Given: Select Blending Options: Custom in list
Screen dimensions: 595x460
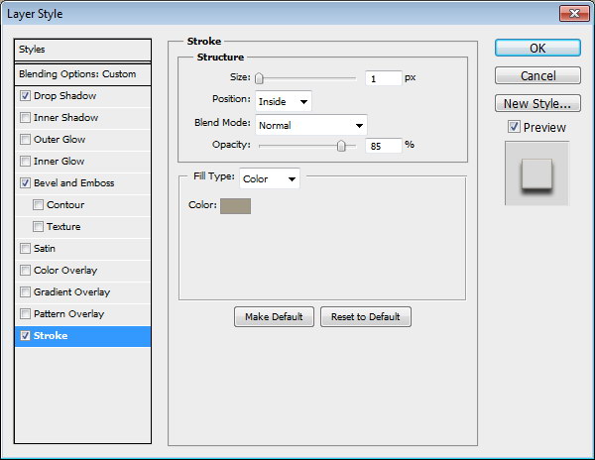Looking at the screenshot, I should pos(83,74).
